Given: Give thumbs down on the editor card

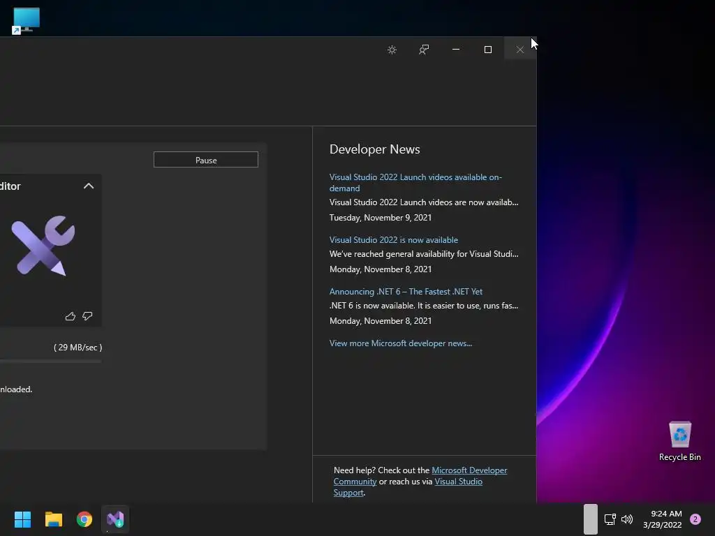Looking at the screenshot, I should click(x=87, y=316).
